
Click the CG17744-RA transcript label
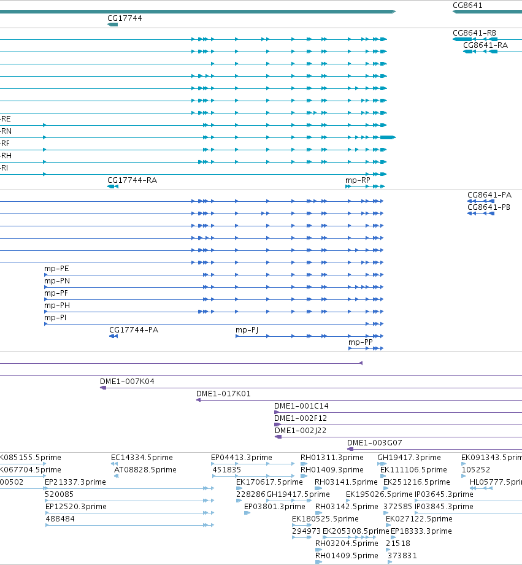pyautogui.click(x=132, y=180)
